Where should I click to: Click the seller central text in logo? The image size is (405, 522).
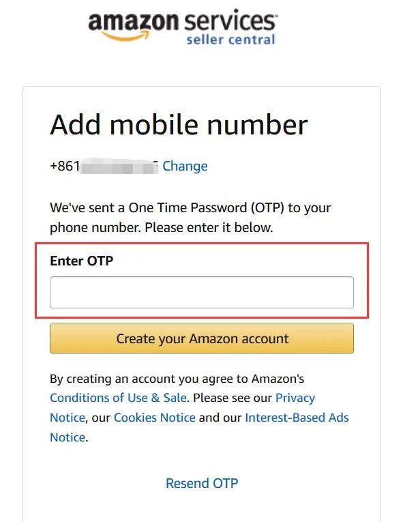point(230,40)
